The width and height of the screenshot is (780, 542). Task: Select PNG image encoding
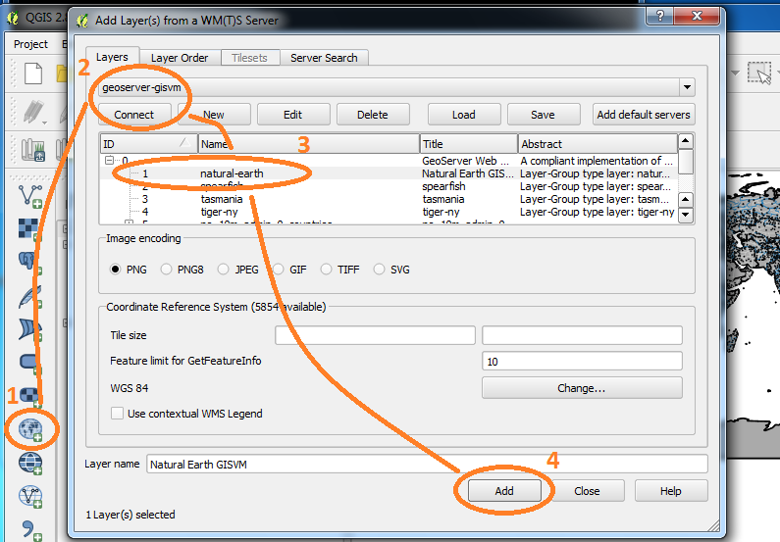tap(116, 270)
